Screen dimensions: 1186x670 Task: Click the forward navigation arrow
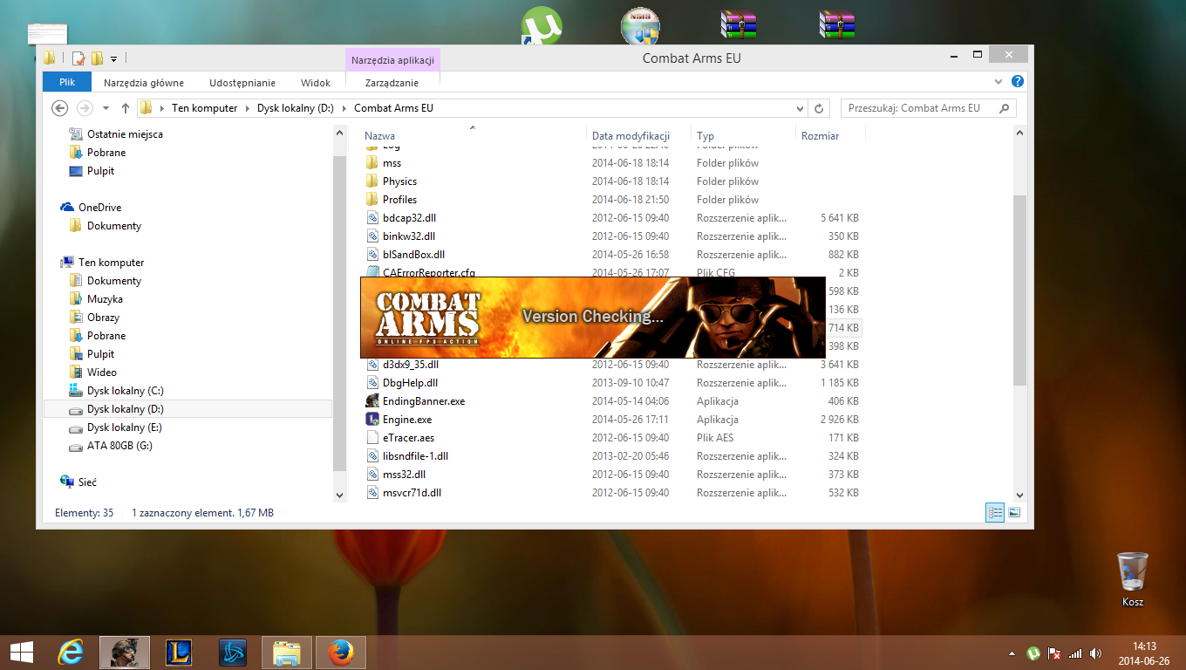[85, 108]
